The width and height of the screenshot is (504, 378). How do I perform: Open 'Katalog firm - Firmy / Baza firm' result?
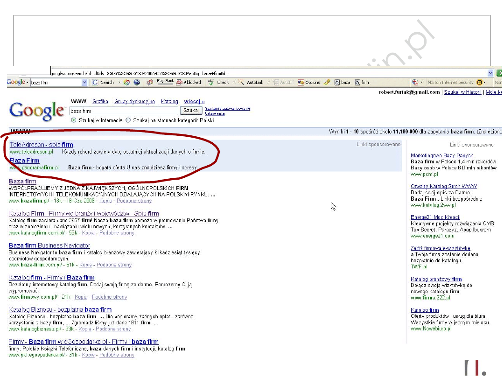pyautogui.click(x=52, y=277)
